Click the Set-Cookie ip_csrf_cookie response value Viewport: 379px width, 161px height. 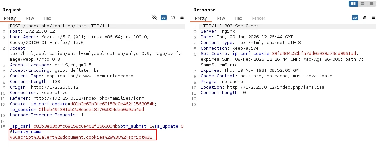coord(314,53)
